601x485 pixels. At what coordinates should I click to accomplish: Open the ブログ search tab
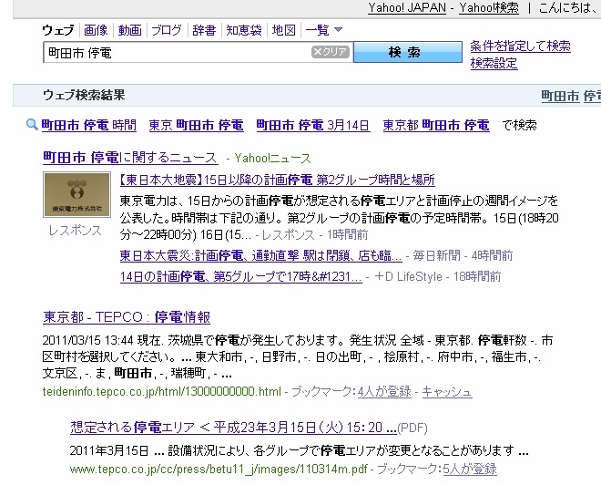[167, 30]
